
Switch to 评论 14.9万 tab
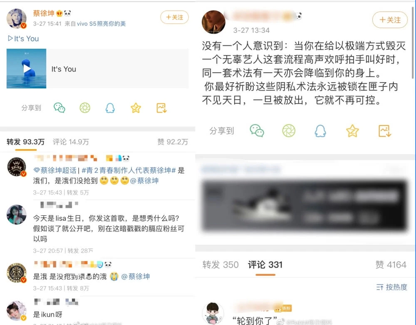(71, 142)
